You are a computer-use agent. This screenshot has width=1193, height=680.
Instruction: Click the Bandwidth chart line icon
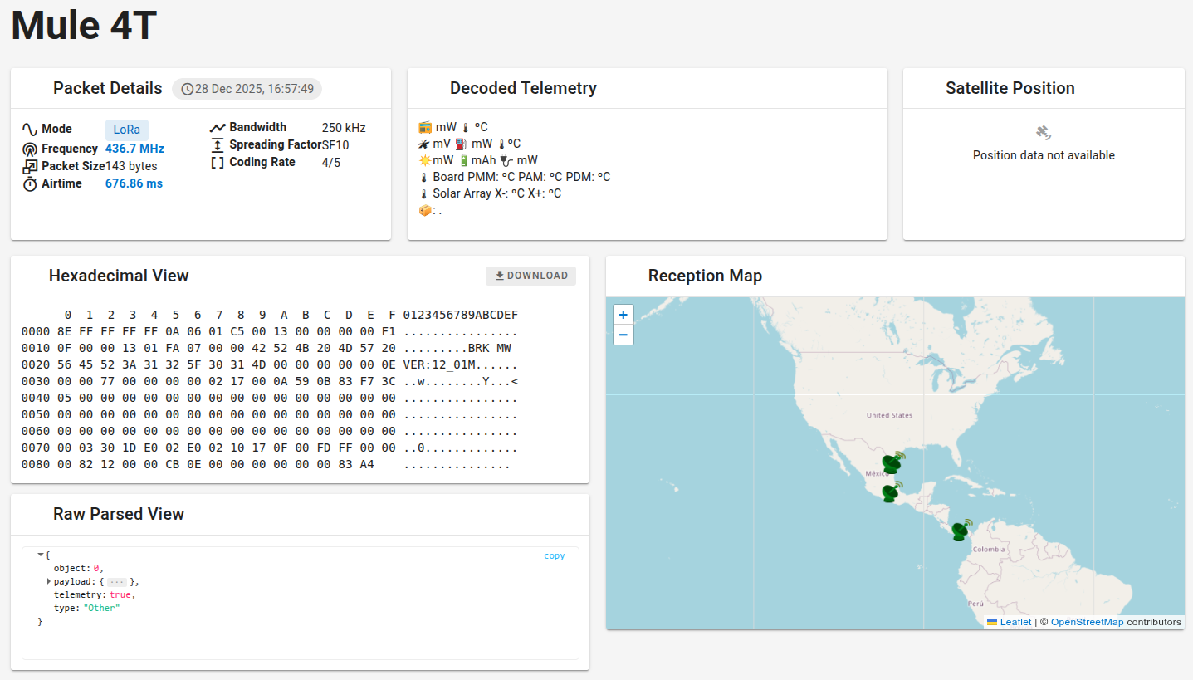point(218,128)
